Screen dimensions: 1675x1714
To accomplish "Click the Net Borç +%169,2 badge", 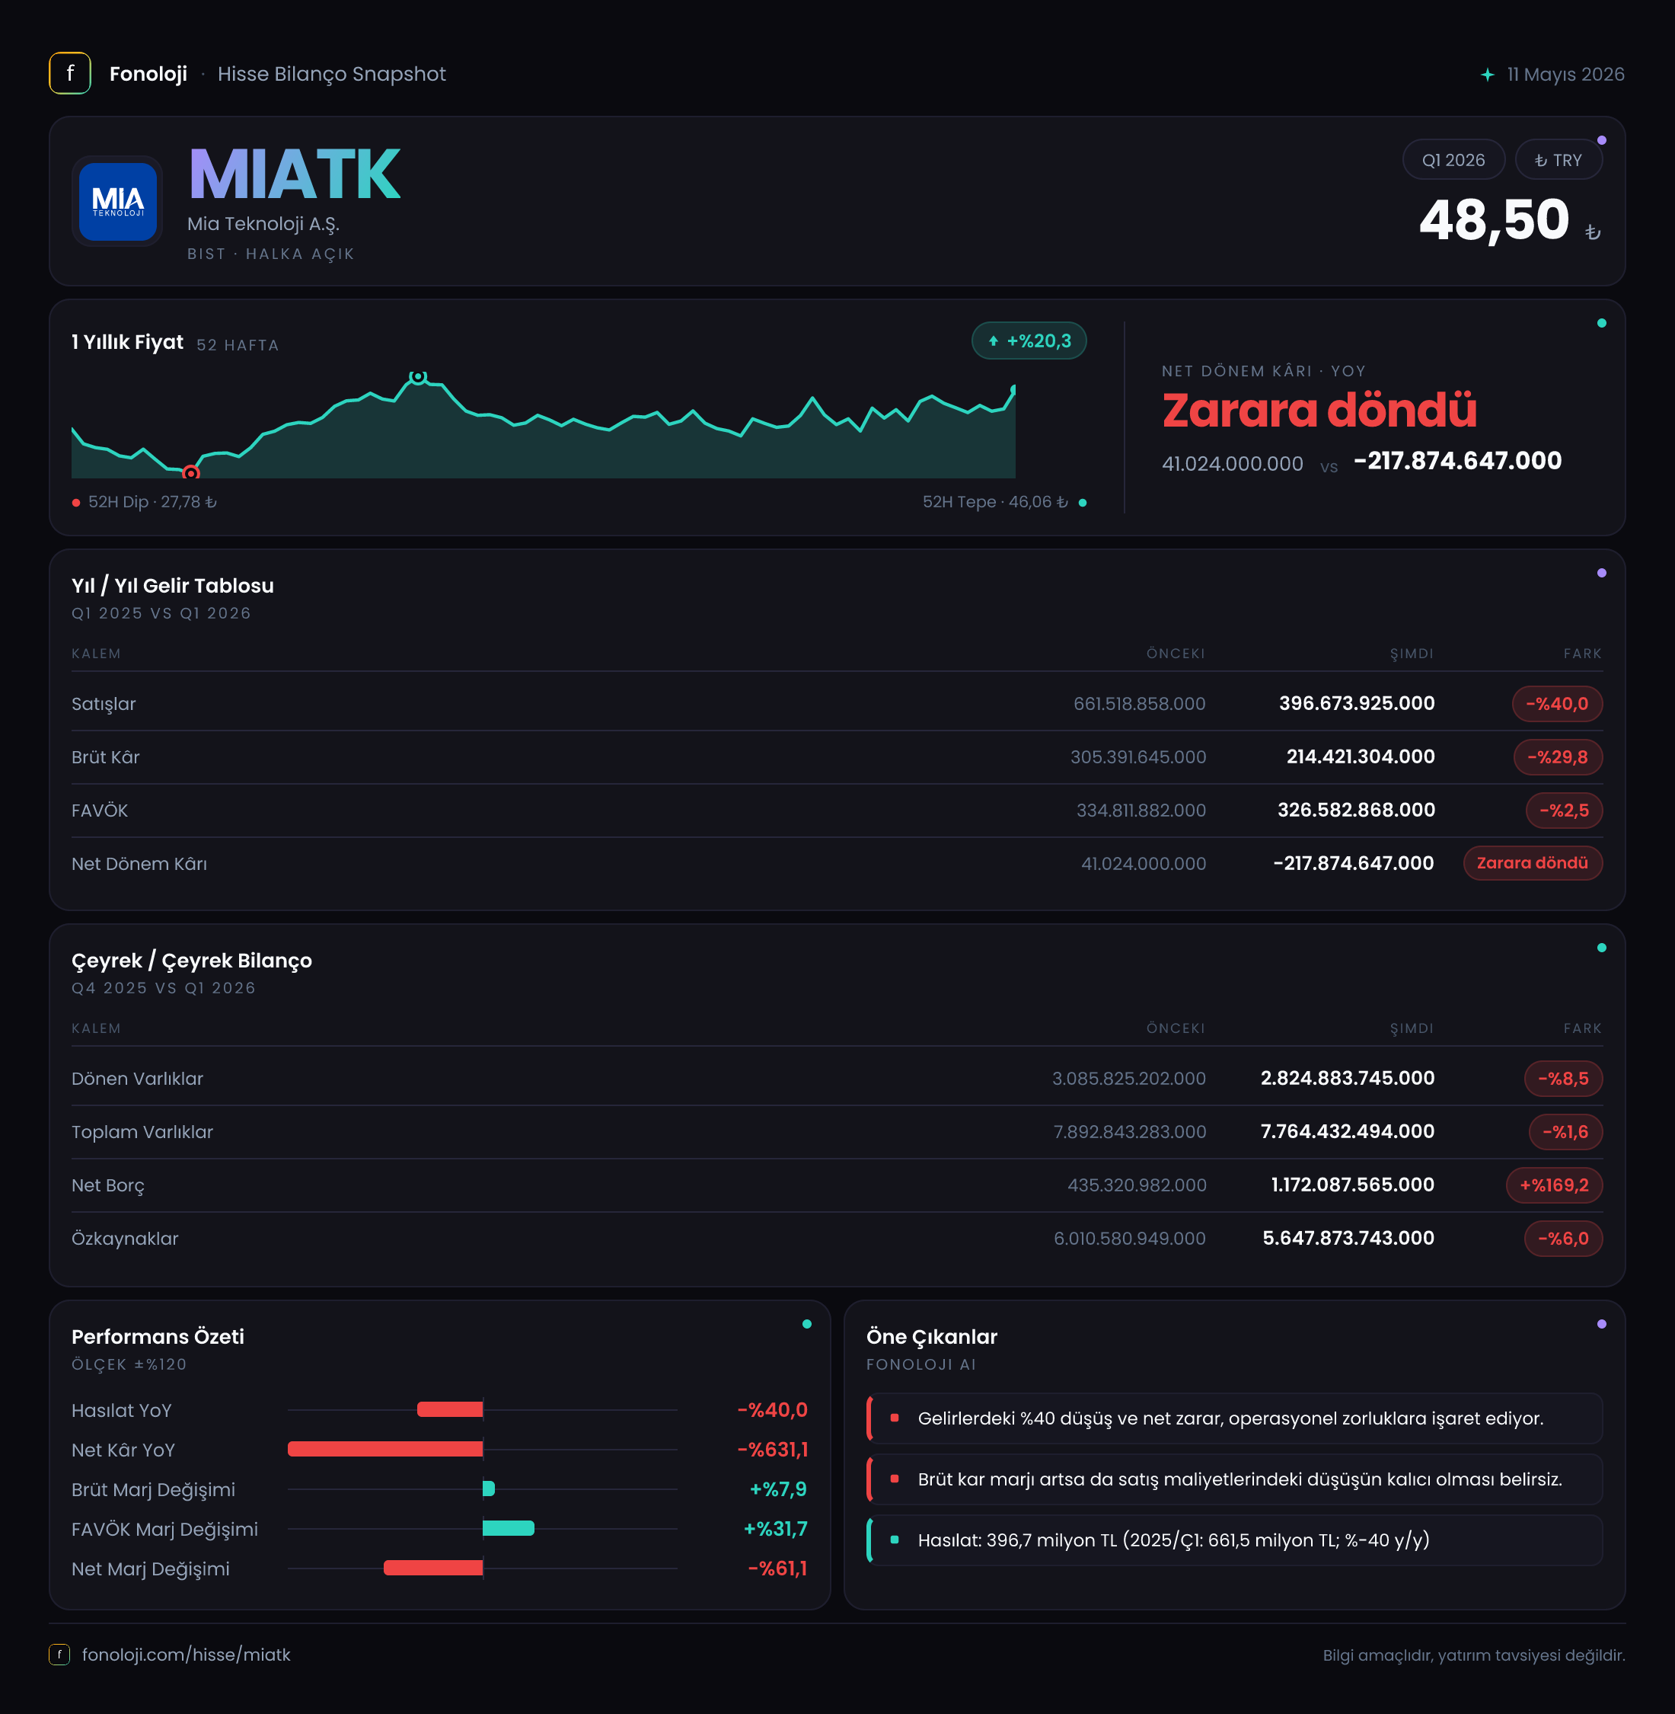I will pyautogui.click(x=1555, y=1186).
